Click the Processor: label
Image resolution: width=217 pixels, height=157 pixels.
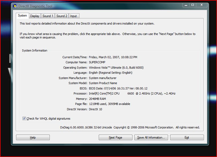pyautogui.click(x=81, y=93)
